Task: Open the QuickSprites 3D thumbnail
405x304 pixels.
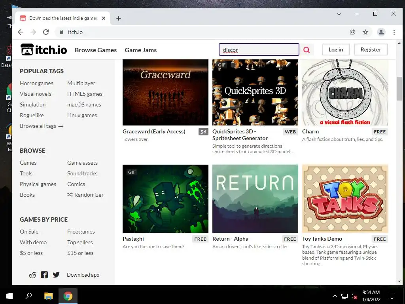Action: pyautogui.click(x=255, y=92)
